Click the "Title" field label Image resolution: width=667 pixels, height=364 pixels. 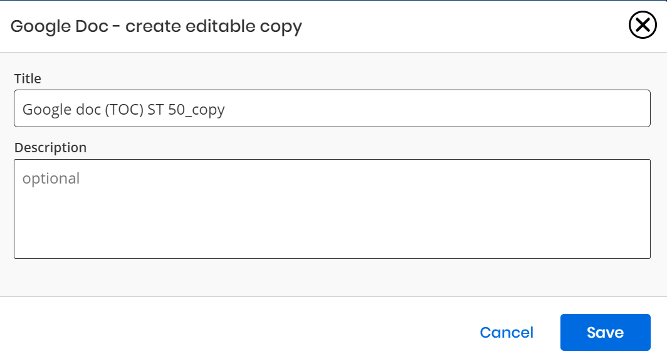[x=28, y=79]
